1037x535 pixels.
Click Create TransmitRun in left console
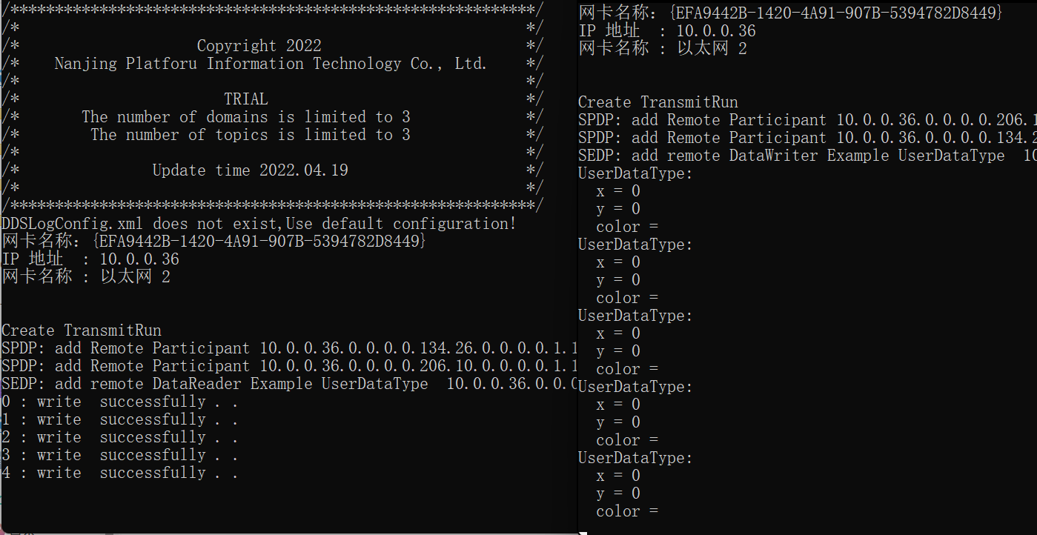(x=82, y=330)
